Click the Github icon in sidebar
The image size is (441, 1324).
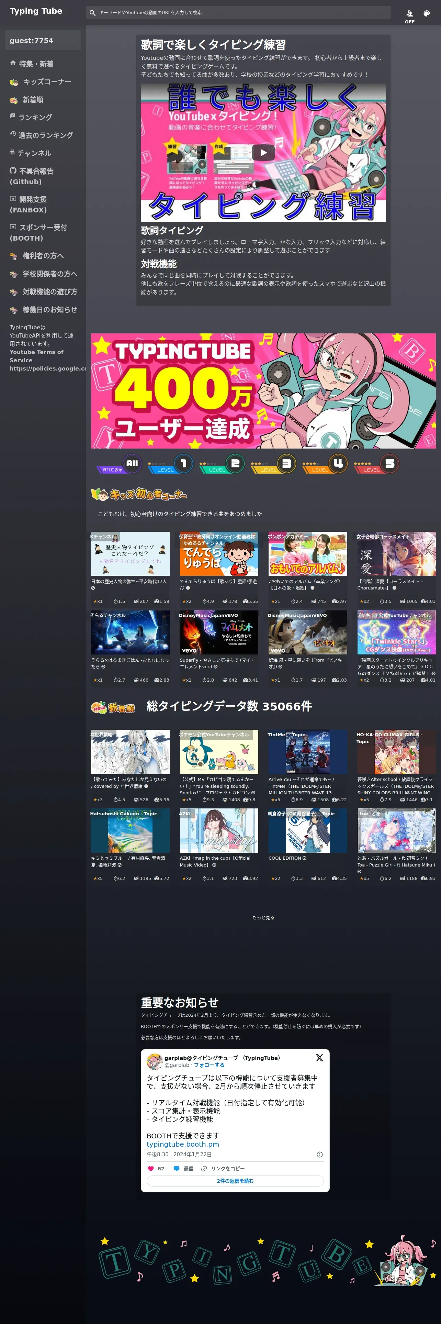coord(13,170)
